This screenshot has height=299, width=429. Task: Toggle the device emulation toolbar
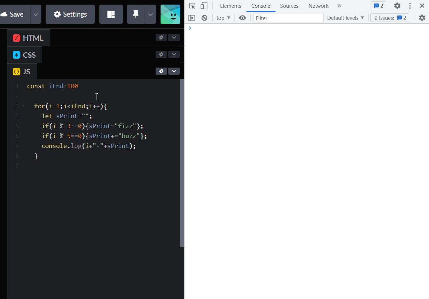pos(204,6)
